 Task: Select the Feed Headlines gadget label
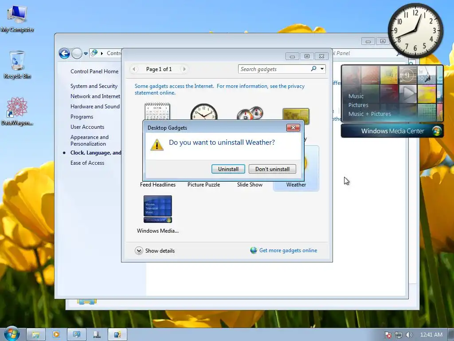pos(158,185)
